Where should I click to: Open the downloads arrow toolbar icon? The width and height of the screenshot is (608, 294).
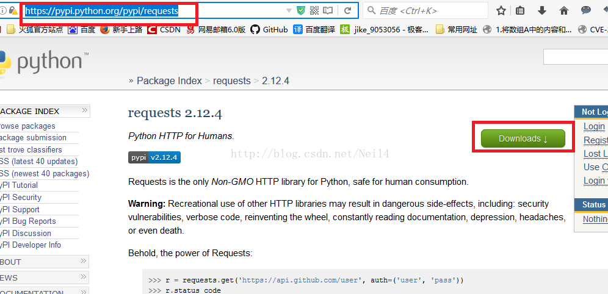[542, 11]
